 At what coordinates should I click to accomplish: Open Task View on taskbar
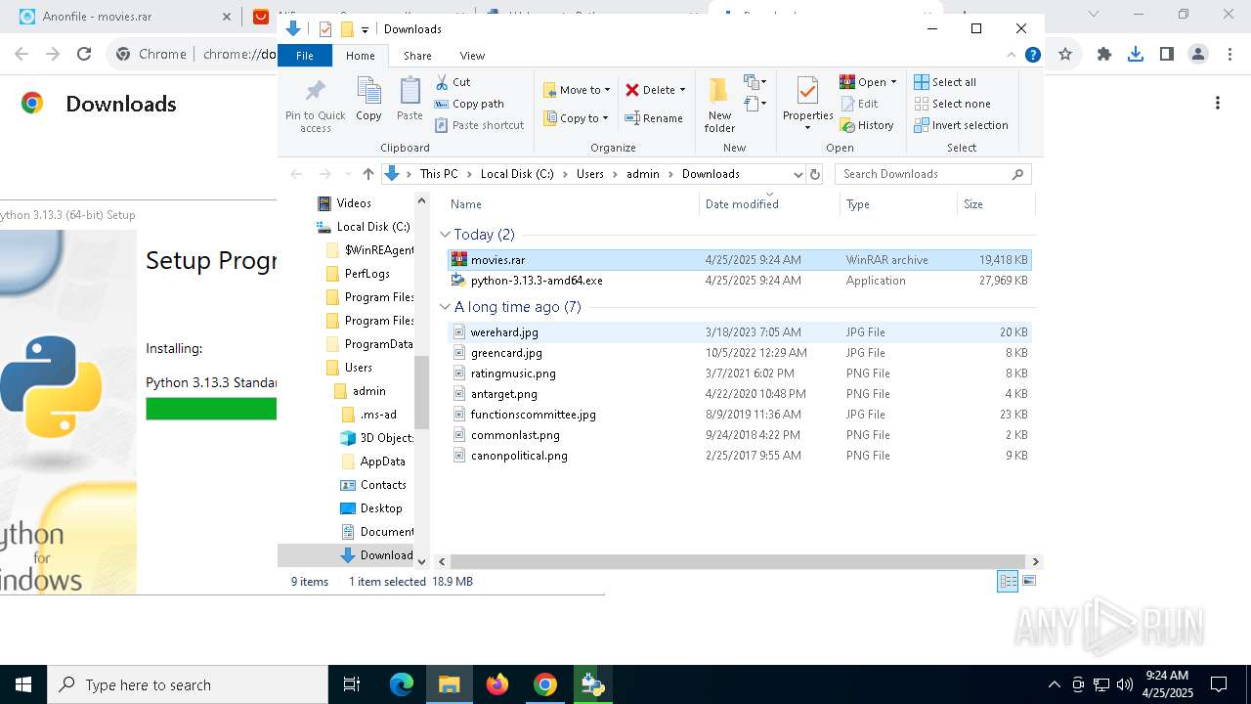coord(352,684)
